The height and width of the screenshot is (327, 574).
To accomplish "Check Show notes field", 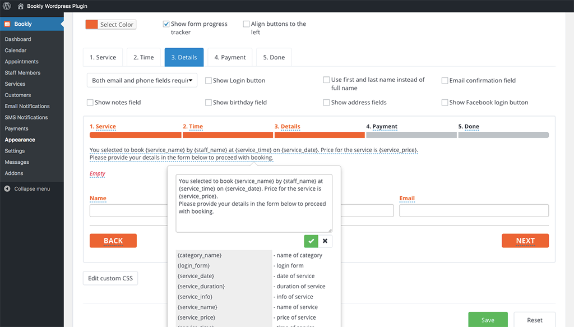I will click(90, 103).
